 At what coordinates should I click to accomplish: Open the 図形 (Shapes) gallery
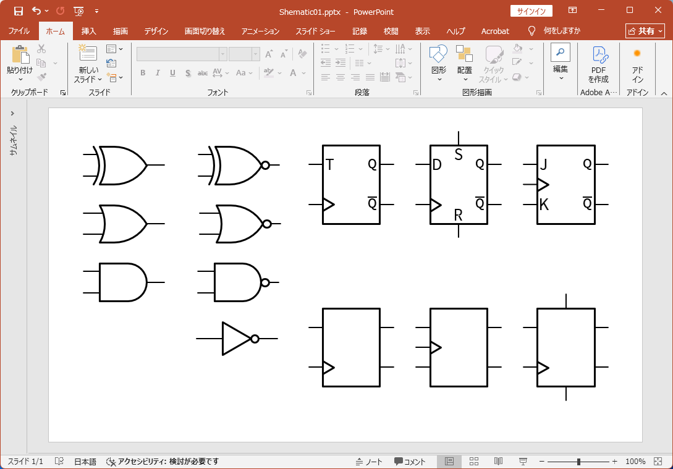tap(438, 56)
